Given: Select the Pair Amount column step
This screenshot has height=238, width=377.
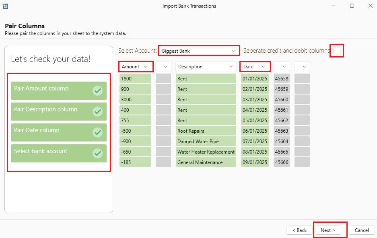Looking at the screenshot, I should (x=52, y=91).
